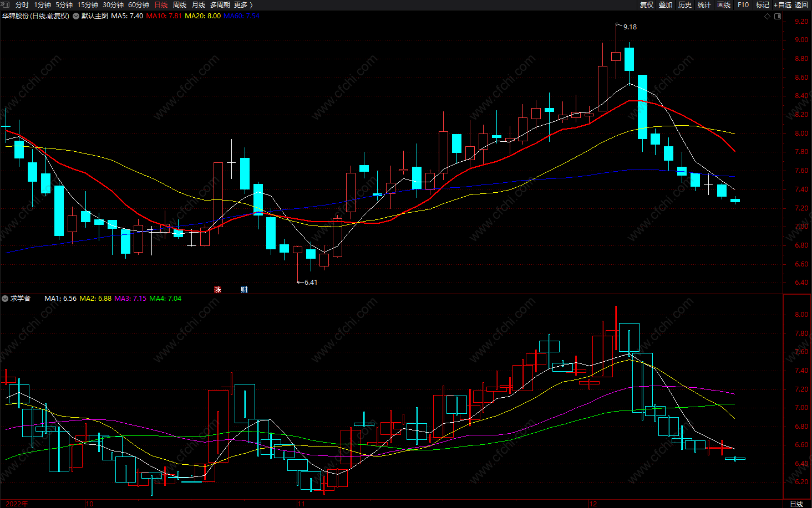Toggle the side panel icon at chart top-right

pyautogui.click(x=778, y=16)
